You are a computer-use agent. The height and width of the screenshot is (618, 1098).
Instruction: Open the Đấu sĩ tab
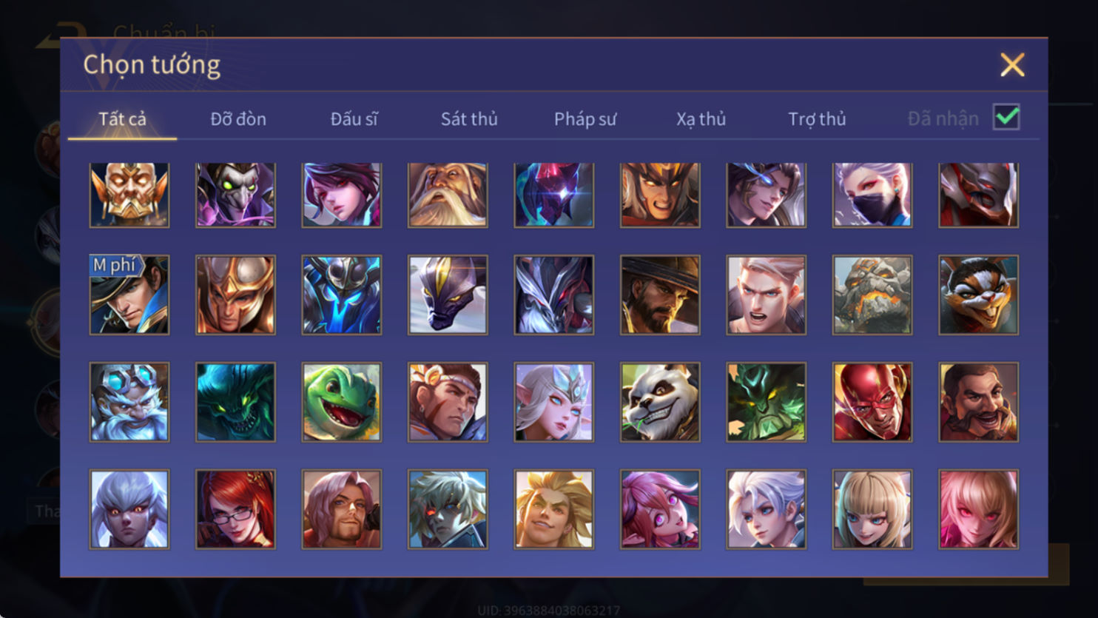click(x=354, y=118)
